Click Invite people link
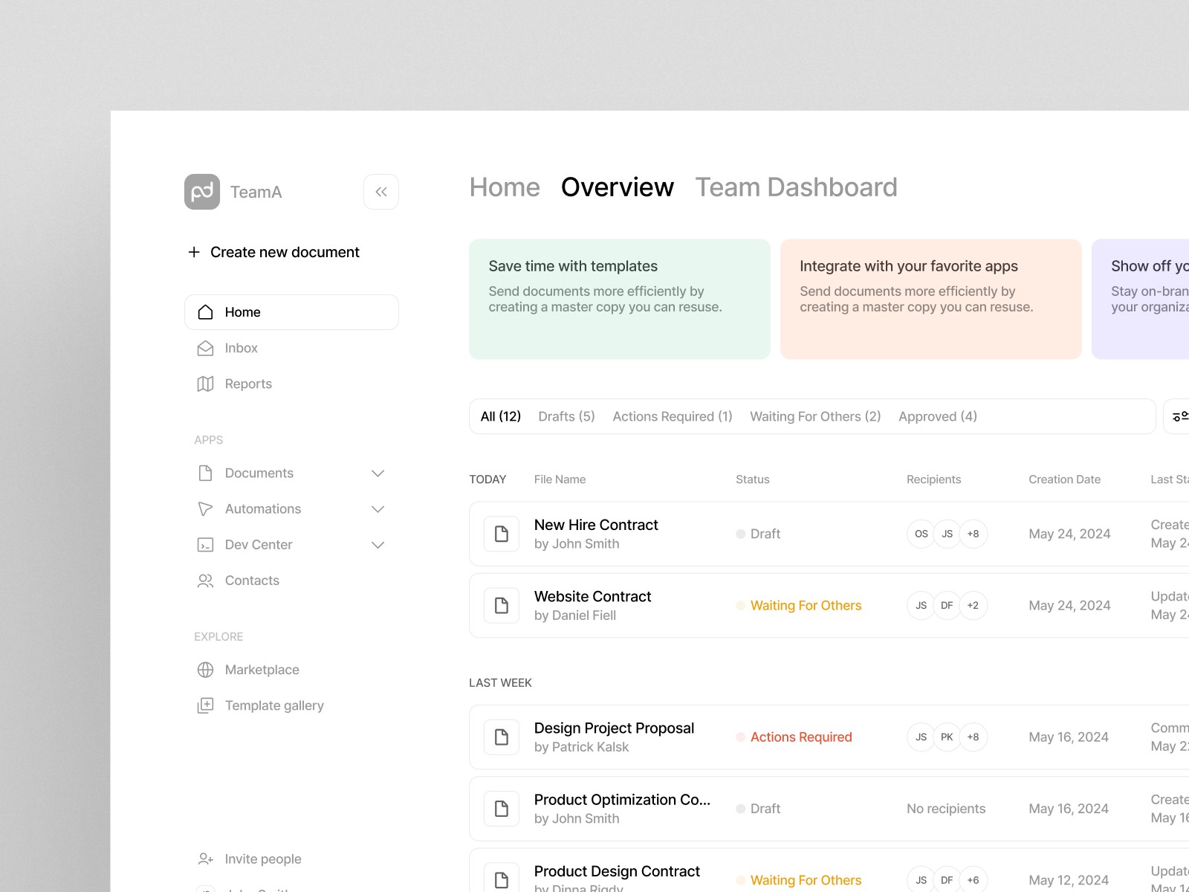Image resolution: width=1189 pixels, height=892 pixels. click(263, 859)
